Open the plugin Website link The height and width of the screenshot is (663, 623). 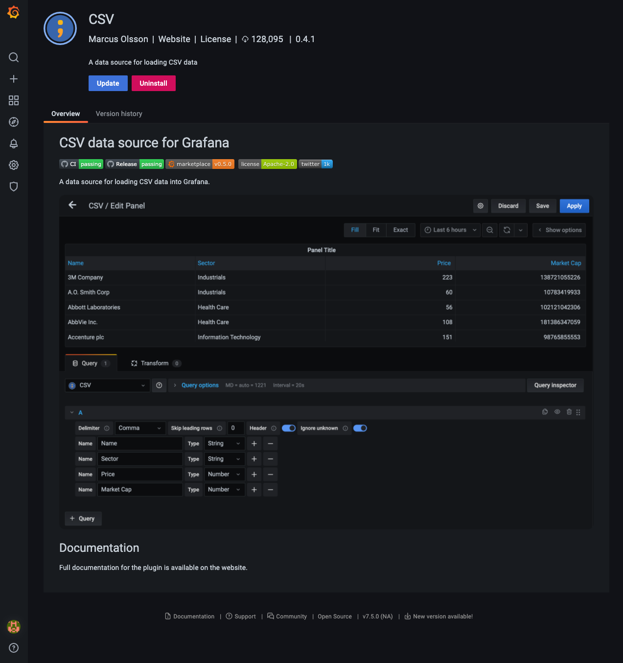click(x=174, y=39)
